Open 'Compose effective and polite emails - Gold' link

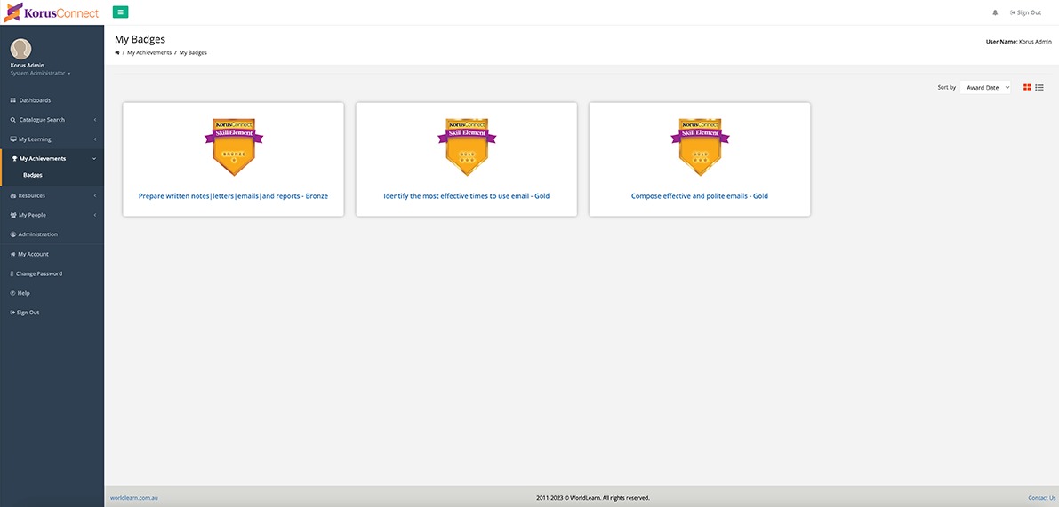point(700,196)
